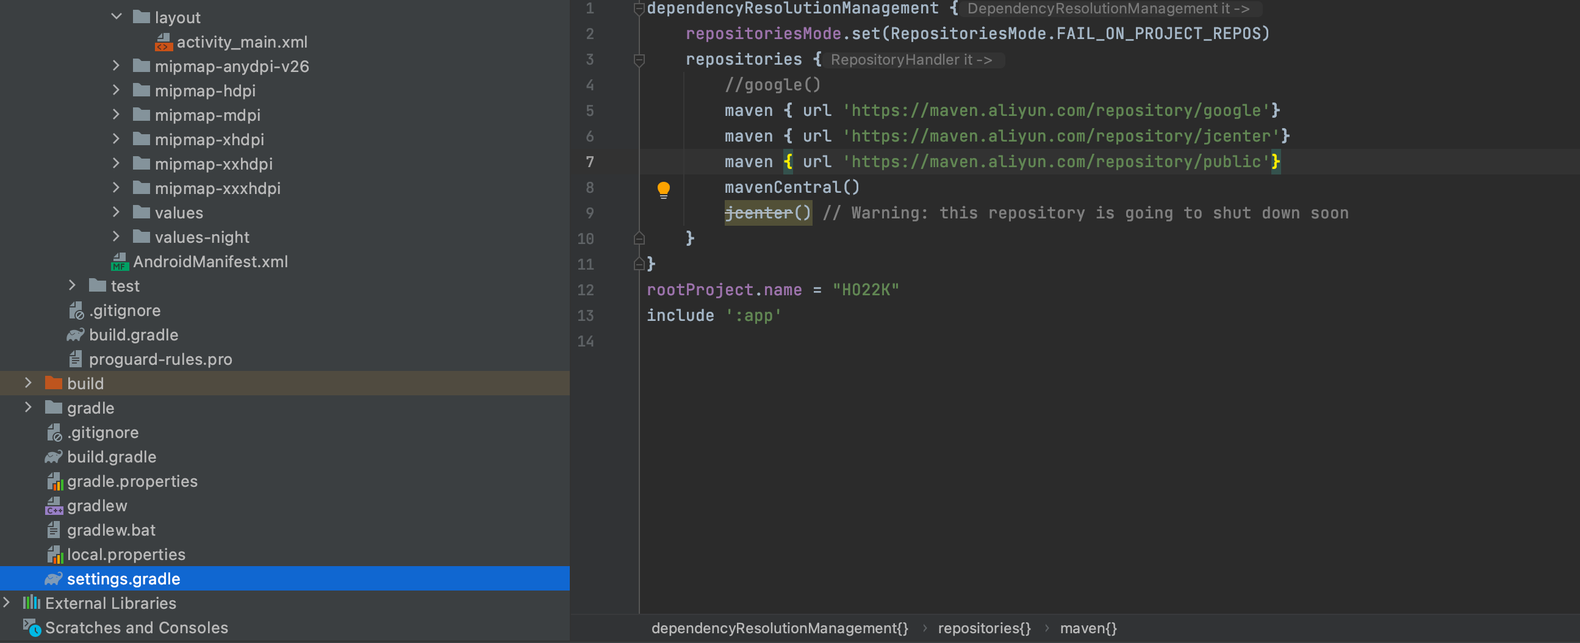Image resolution: width=1580 pixels, height=643 pixels.
Task: Expand the mipmap-hdpi folder arrow
Action: point(117,90)
